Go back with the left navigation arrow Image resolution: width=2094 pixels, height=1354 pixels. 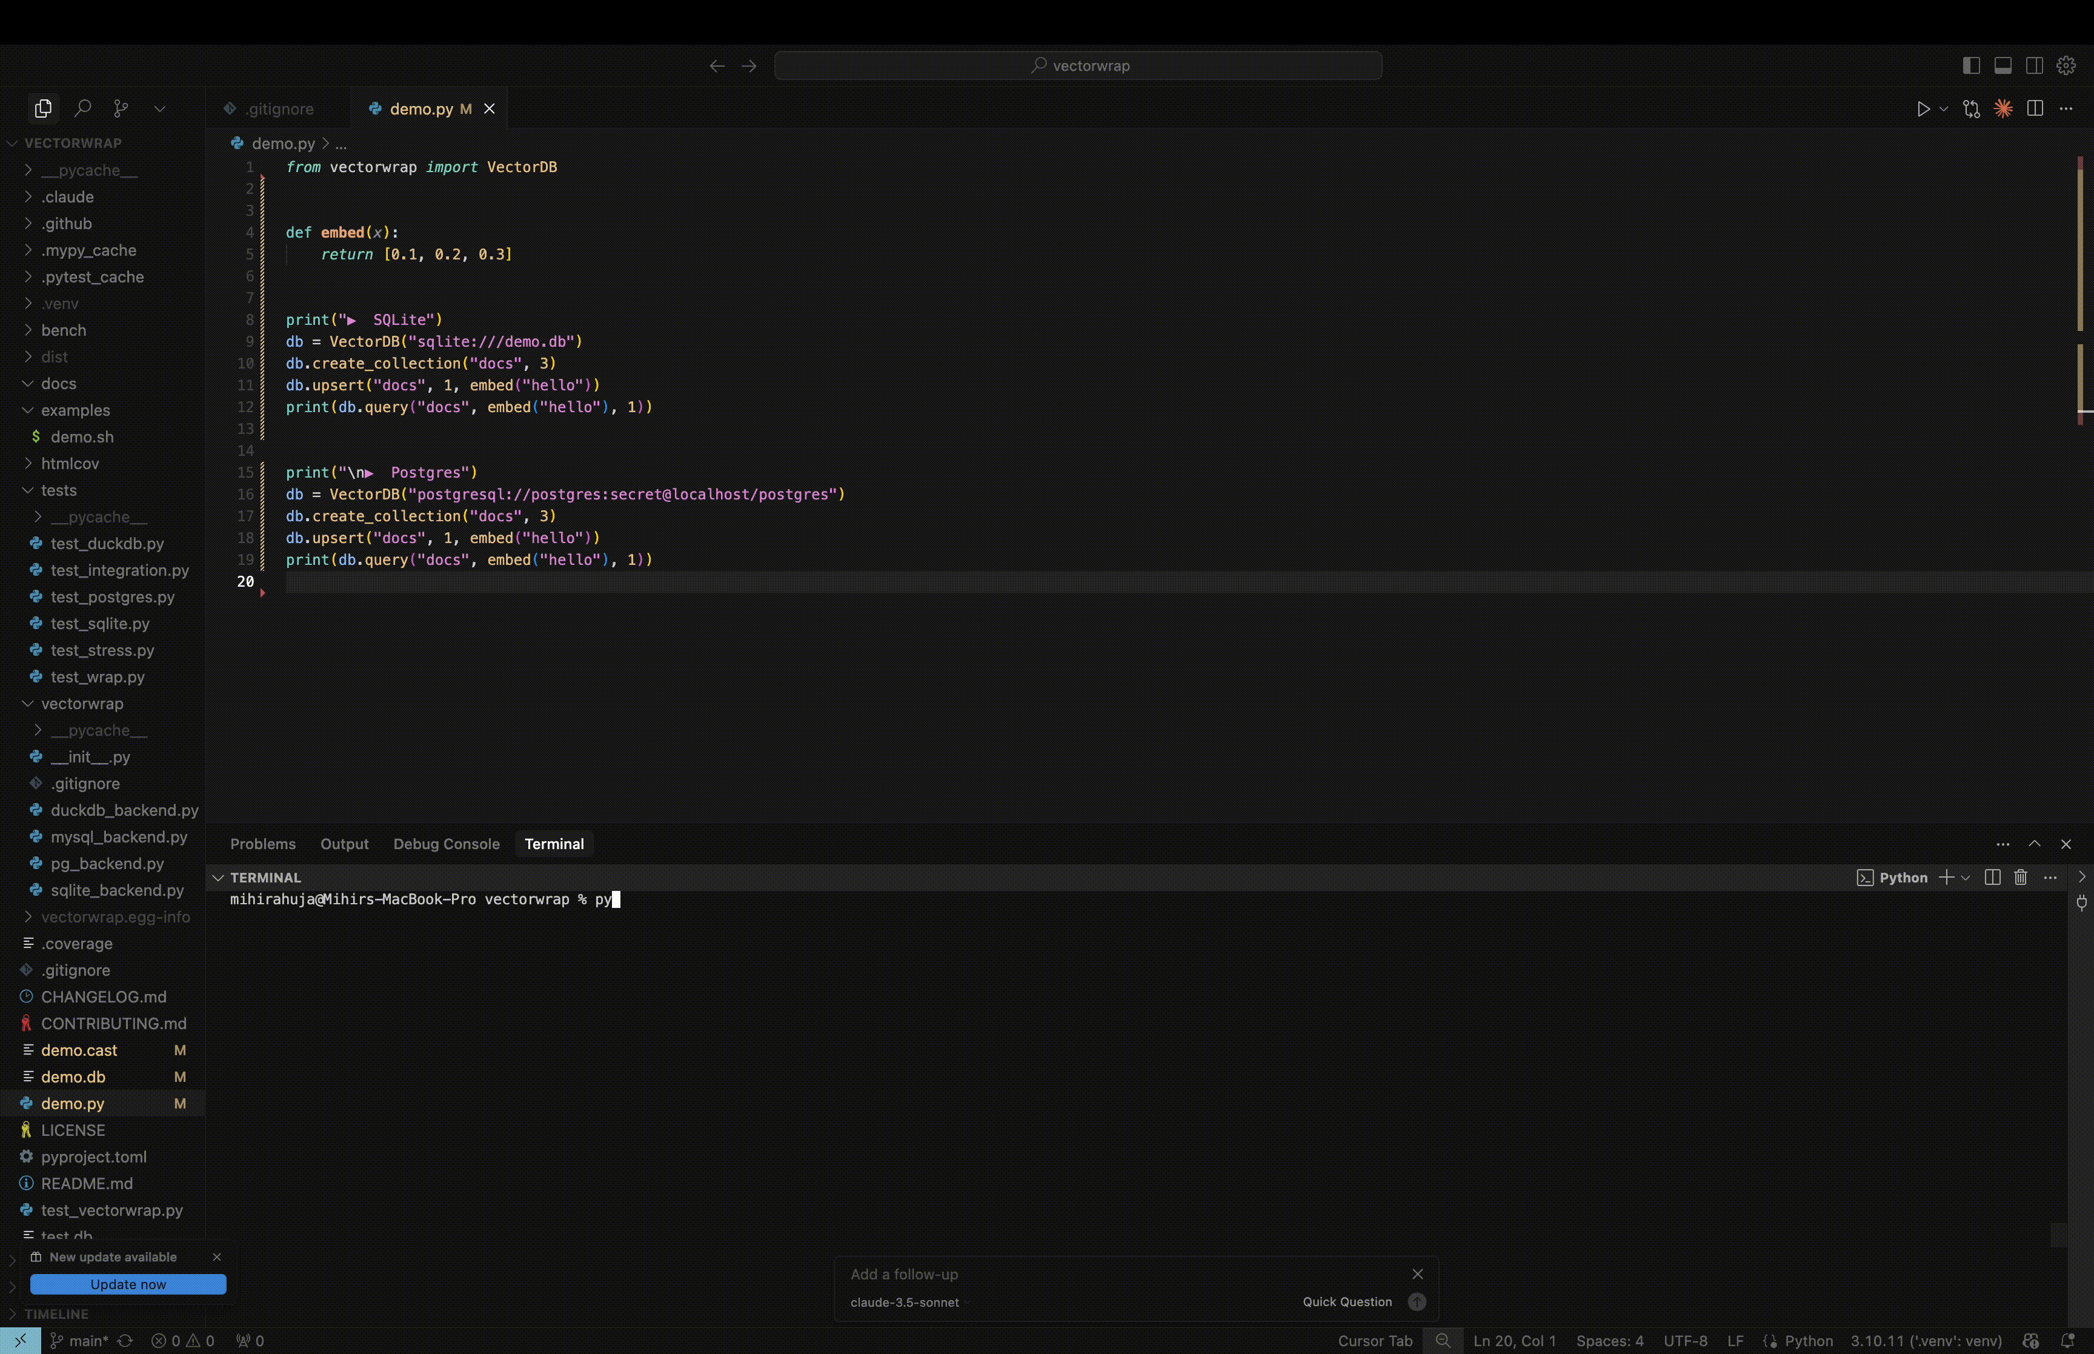[x=717, y=66]
